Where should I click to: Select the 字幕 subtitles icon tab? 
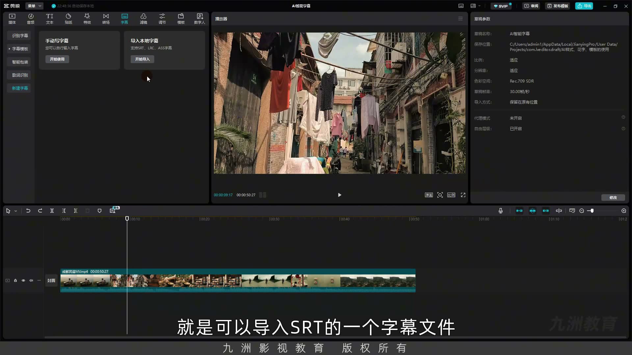tap(124, 19)
